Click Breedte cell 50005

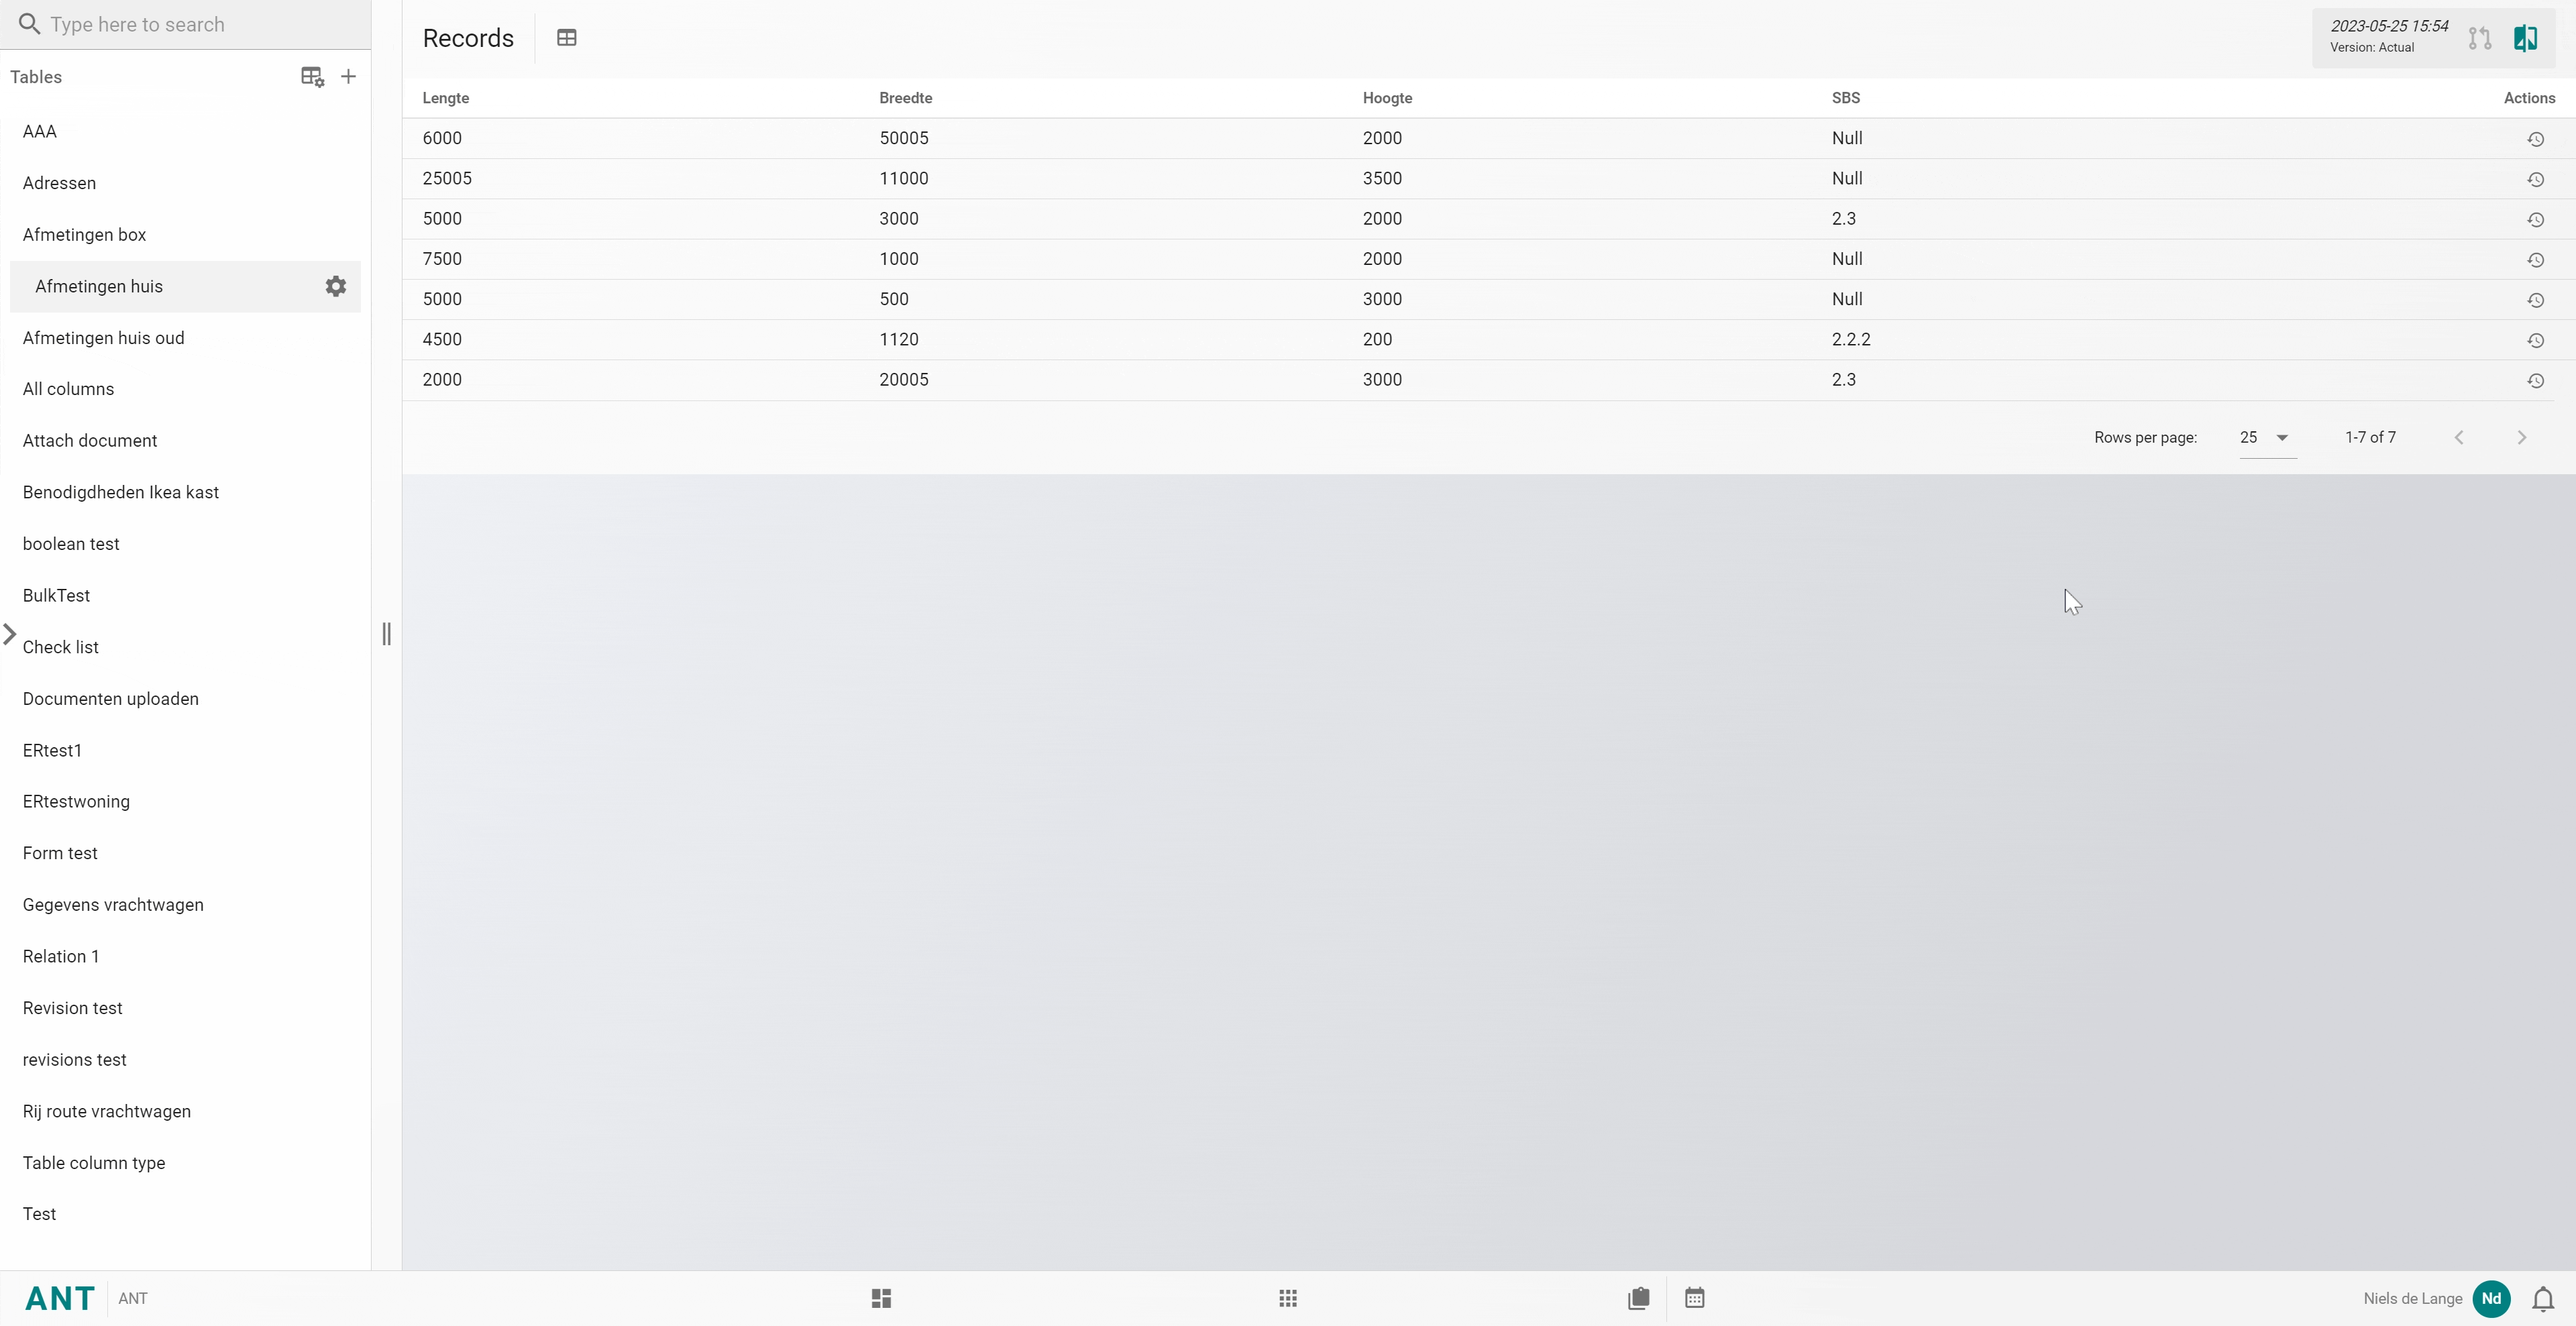(904, 138)
